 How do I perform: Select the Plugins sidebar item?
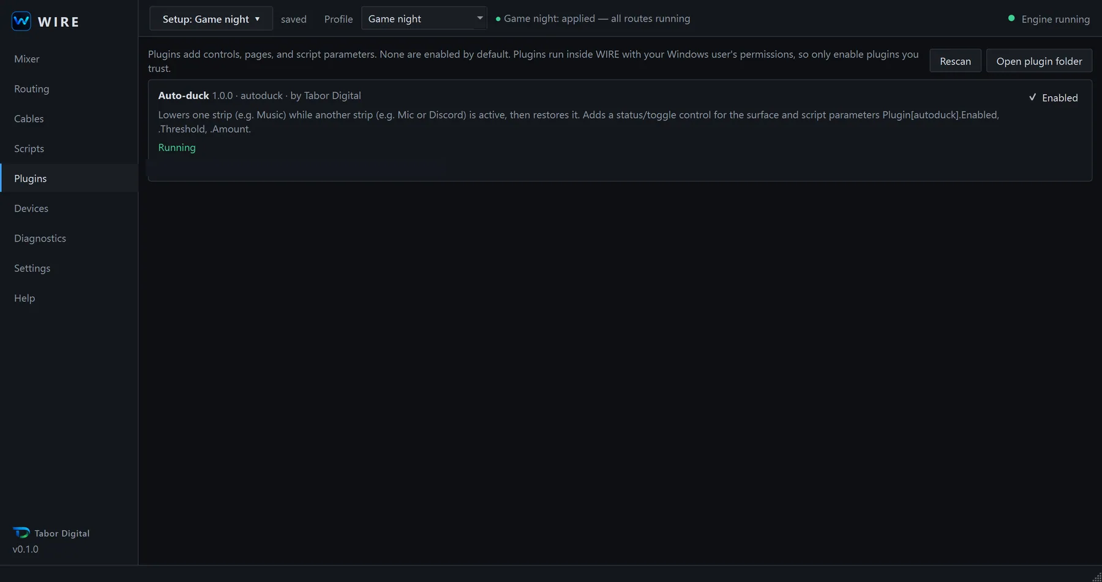tap(69, 178)
